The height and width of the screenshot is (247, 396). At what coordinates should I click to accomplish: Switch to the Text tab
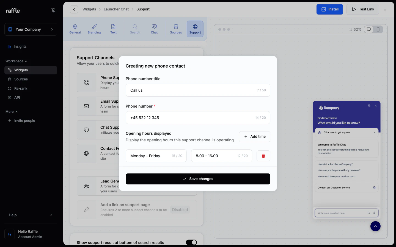click(x=113, y=29)
